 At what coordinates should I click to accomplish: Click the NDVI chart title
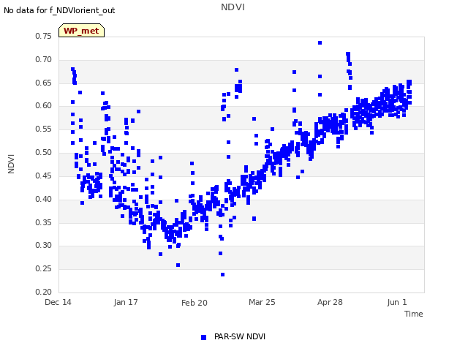pyautogui.click(x=233, y=7)
